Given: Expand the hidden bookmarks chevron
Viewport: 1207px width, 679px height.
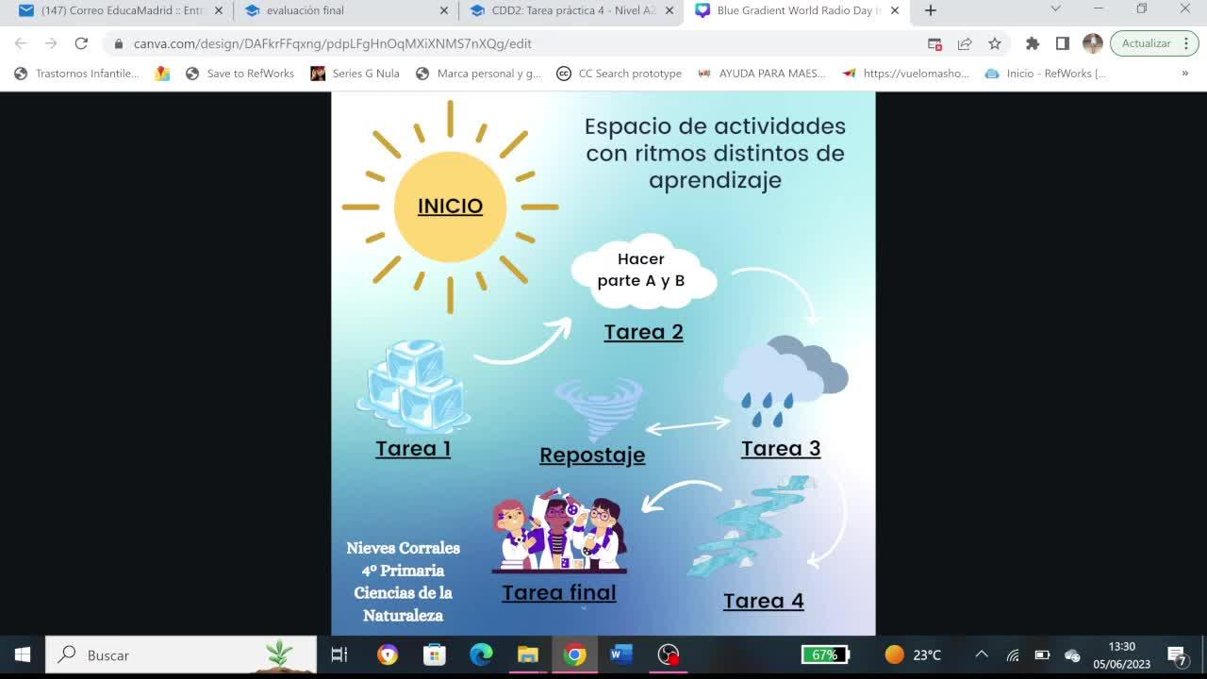Looking at the screenshot, I should [1185, 74].
